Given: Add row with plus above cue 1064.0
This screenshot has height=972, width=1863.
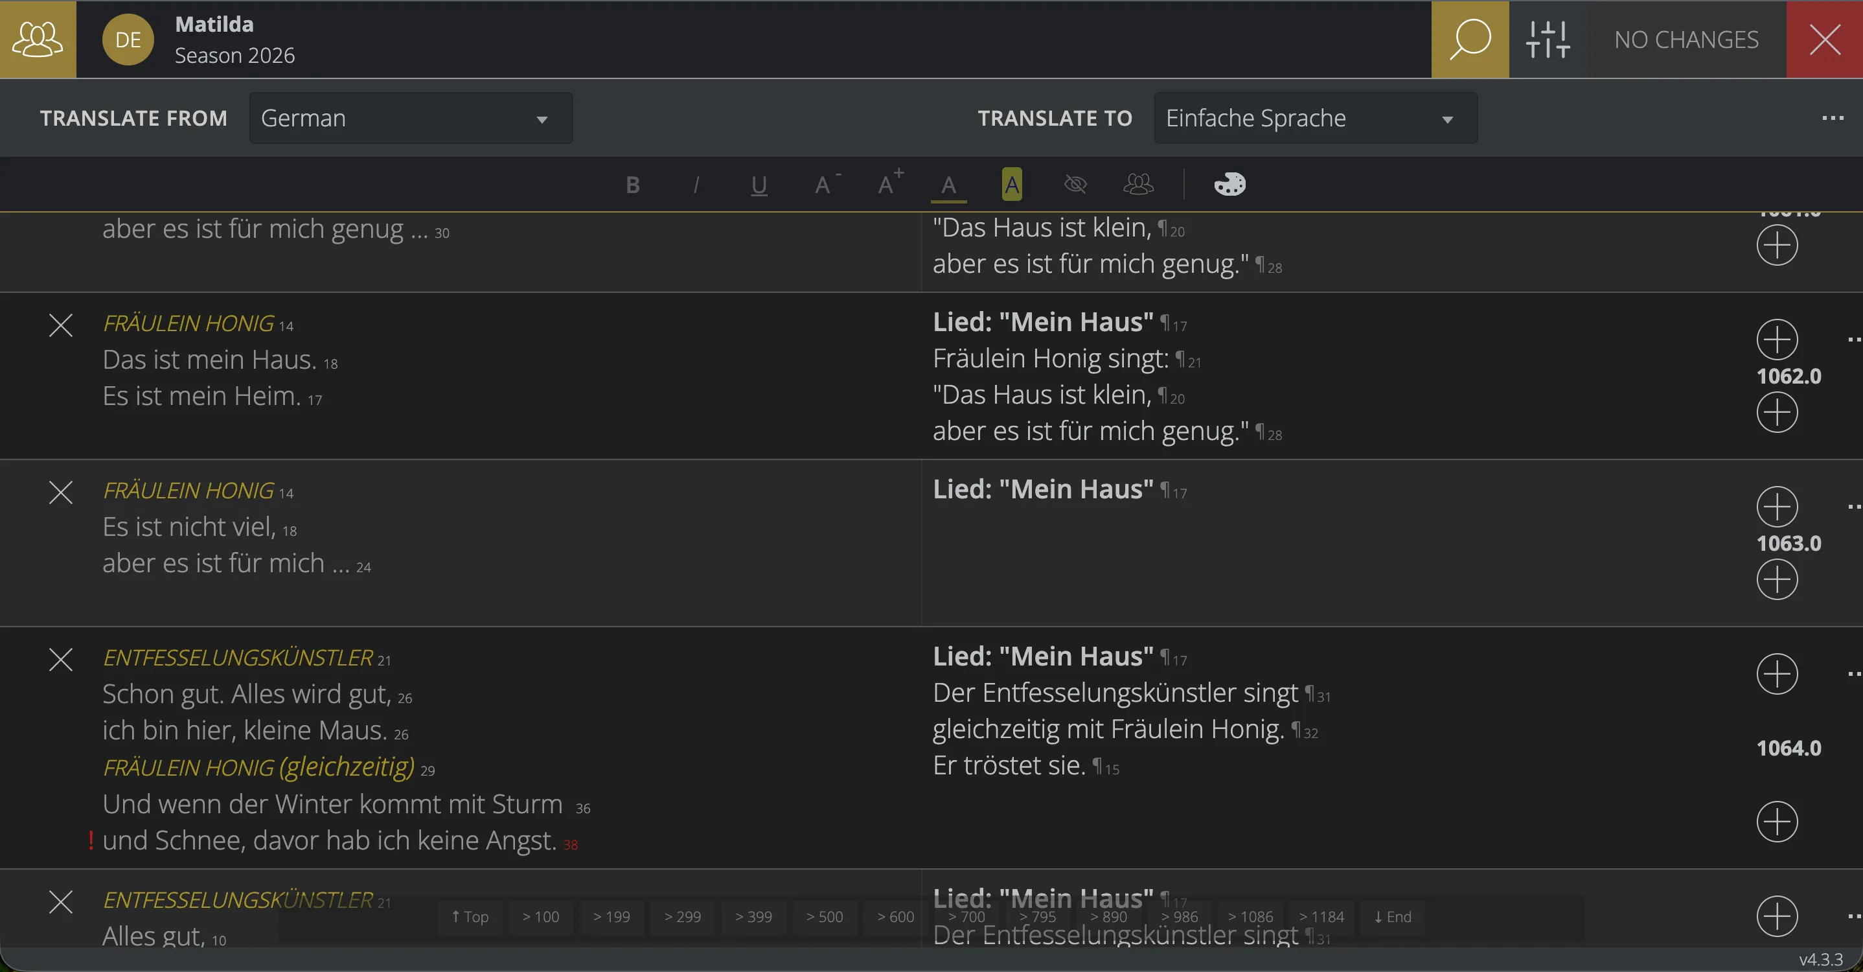Looking at the screenshot, I should [x=1777, y=673].
